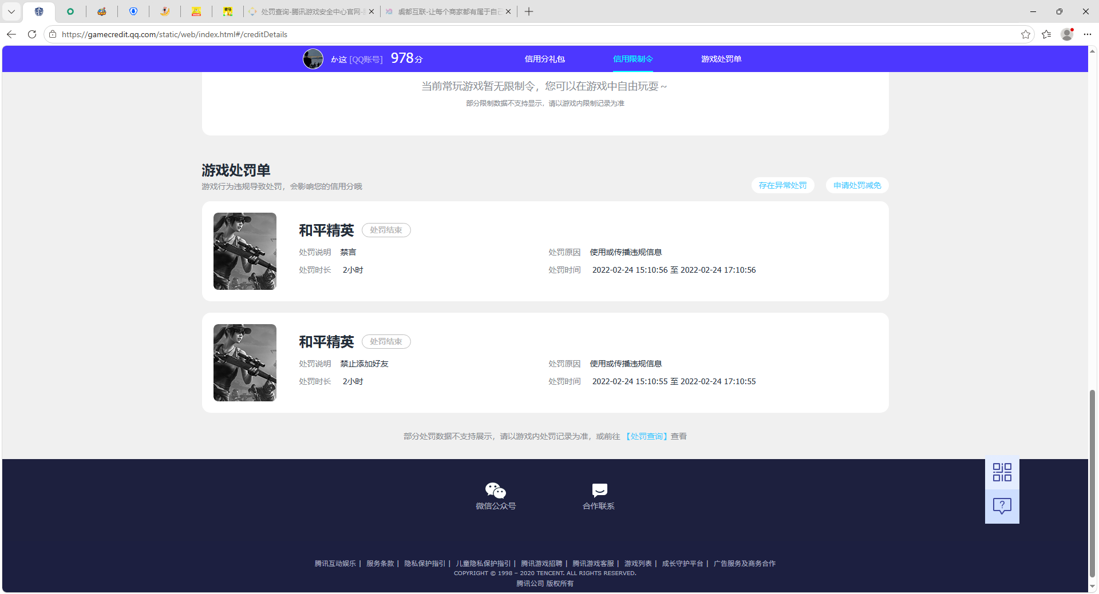Open 服务条款 footer link
Viewport: 1099px width, 594px height.
point(380,564)
